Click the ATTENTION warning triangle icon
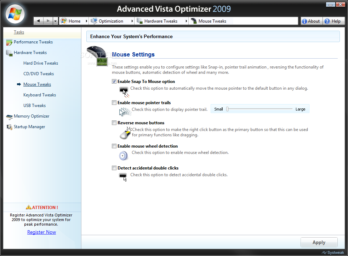348x256 pixels. (x=29, y=207)
